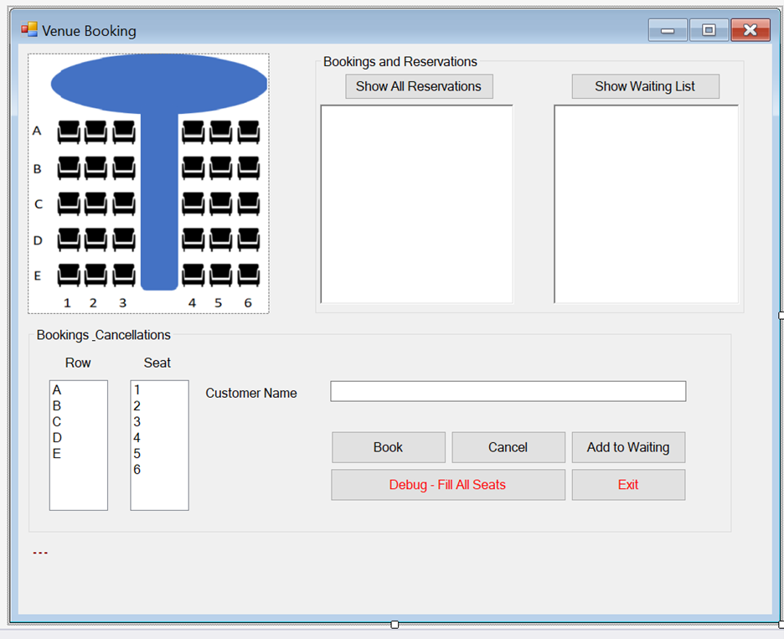Pick seat 2 from the Seat list
784x639 pixels.
click(x=138, y=405)
